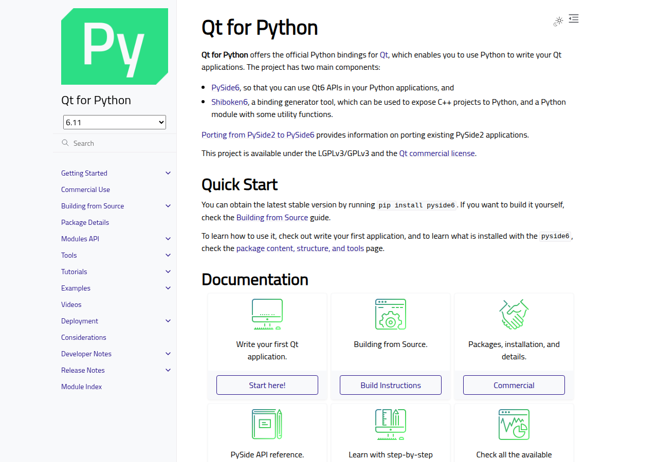Image resolution: width=658 pixels, height=462 pixels.
Task: Click the ruler icon for step-by-step learning
Action: 391,425
